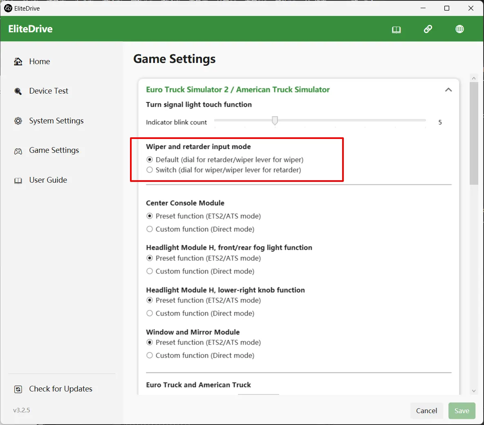
Task: Open the book icon in the green header
Action: (396, 29)
